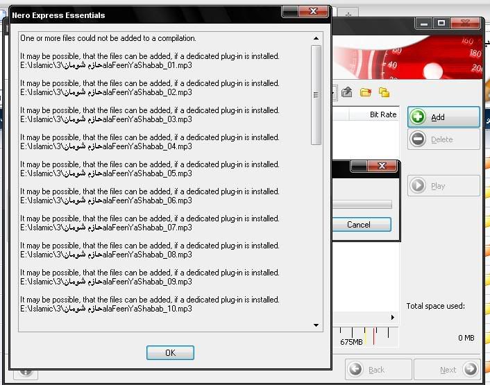Click the scroll up arrow in the message box

316,38
